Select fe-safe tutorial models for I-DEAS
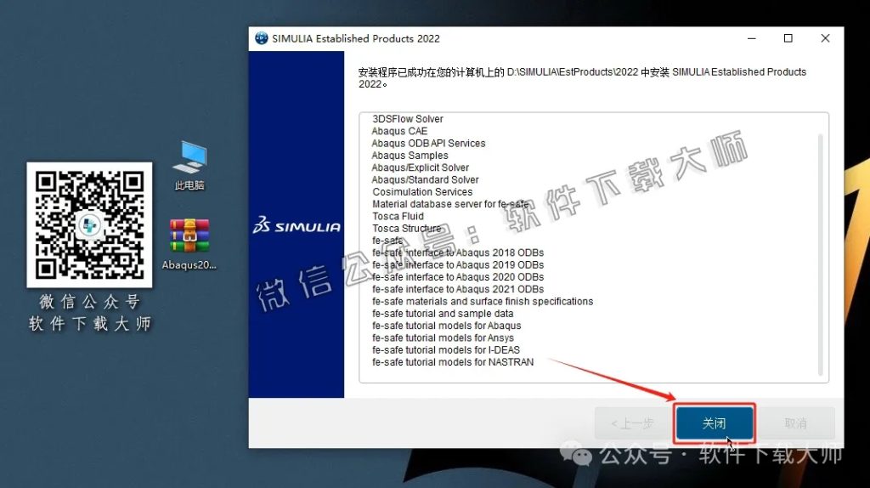Screen dimensions: 870x488 (446, 350)
